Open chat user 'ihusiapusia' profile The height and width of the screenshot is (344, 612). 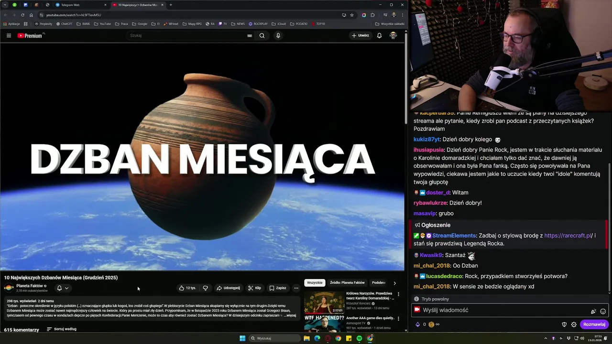pyautogui.click(x=428, y=150)
